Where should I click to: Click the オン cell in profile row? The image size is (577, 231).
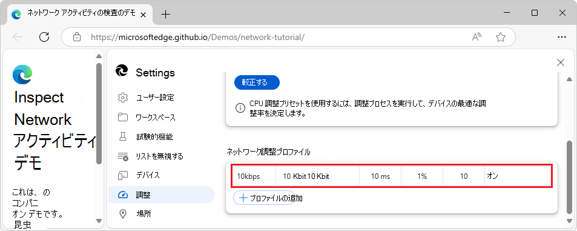[x=518, y=176]
